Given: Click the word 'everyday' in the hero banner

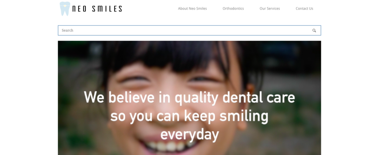Looking at the screenshot, I should (190, 135).
